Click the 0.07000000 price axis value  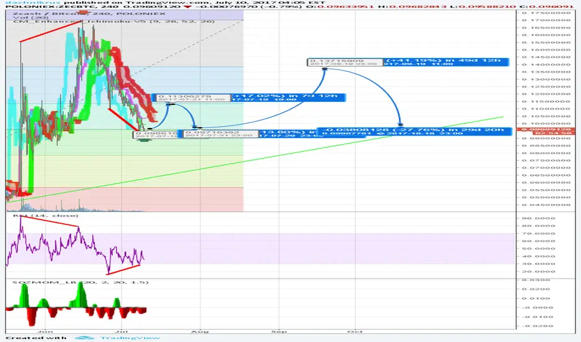pyautogui.click(x=546, y=168)
